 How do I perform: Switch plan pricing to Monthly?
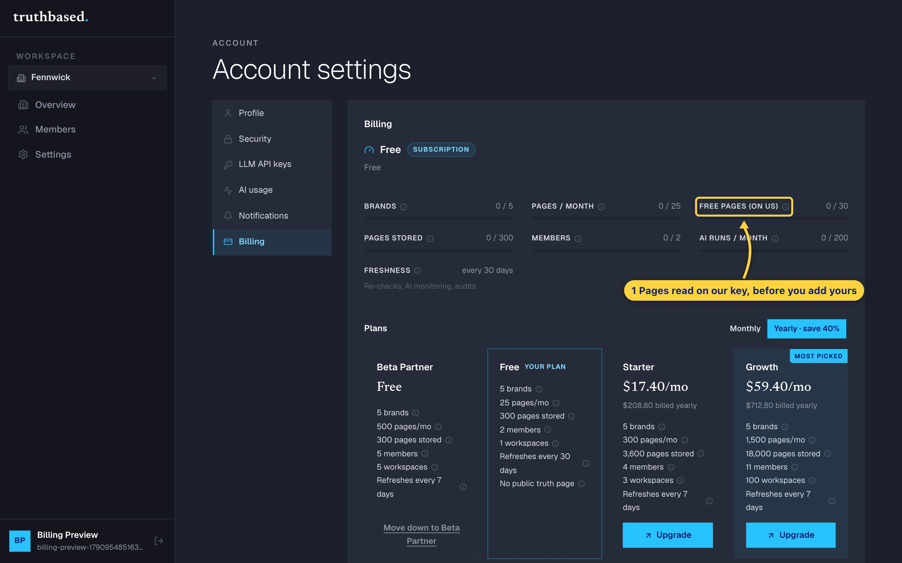(745, 329)
